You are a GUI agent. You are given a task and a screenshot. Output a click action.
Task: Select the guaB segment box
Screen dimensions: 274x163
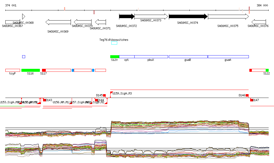pos(188,57)
